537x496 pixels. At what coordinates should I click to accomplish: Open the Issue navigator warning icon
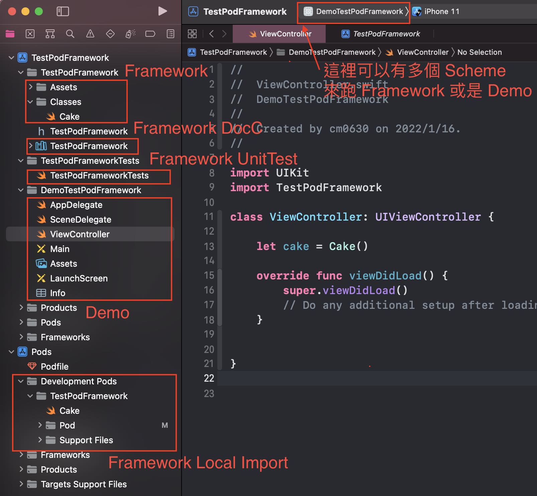[x=90, y=34]
